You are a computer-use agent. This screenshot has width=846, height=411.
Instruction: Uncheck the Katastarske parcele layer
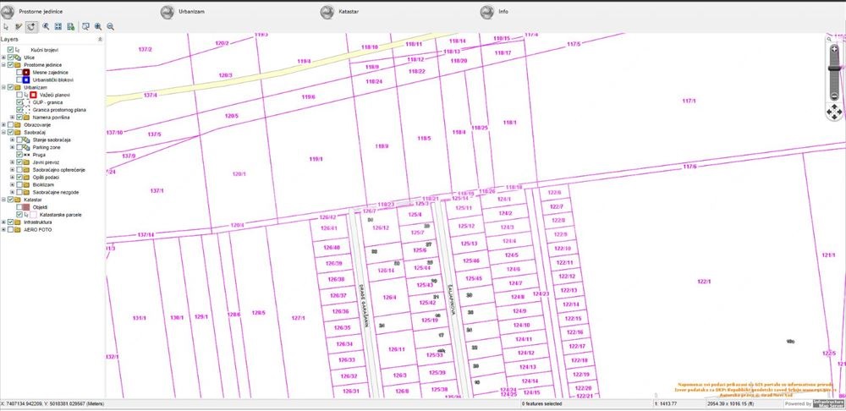point(19,215)
